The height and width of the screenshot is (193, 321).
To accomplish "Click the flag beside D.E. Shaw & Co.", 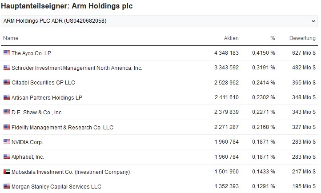I will [x=6, y=112].
